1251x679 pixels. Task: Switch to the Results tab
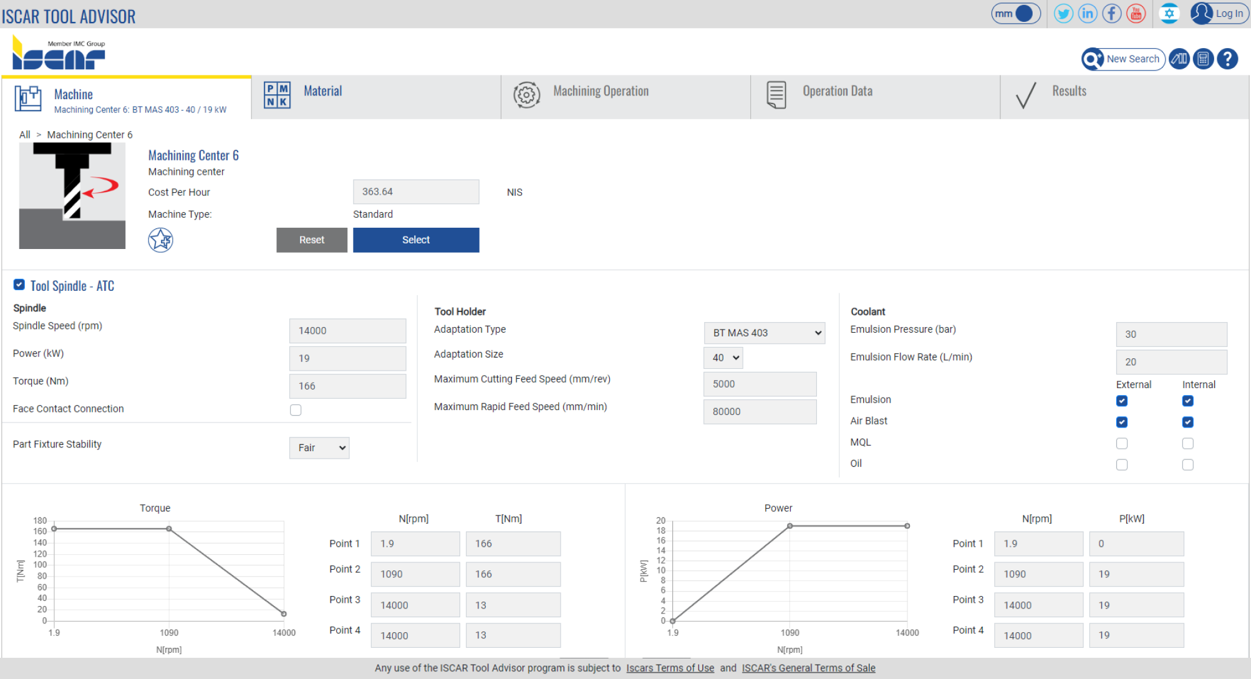tap(1124, 98)
